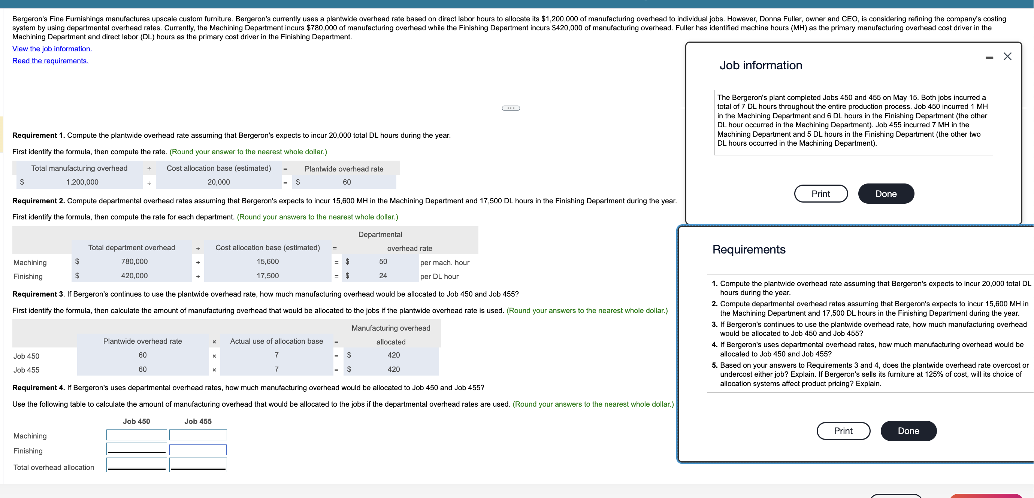Click the Machining departmental rate value 50
1034x498 pixels.
pos(383,262)
